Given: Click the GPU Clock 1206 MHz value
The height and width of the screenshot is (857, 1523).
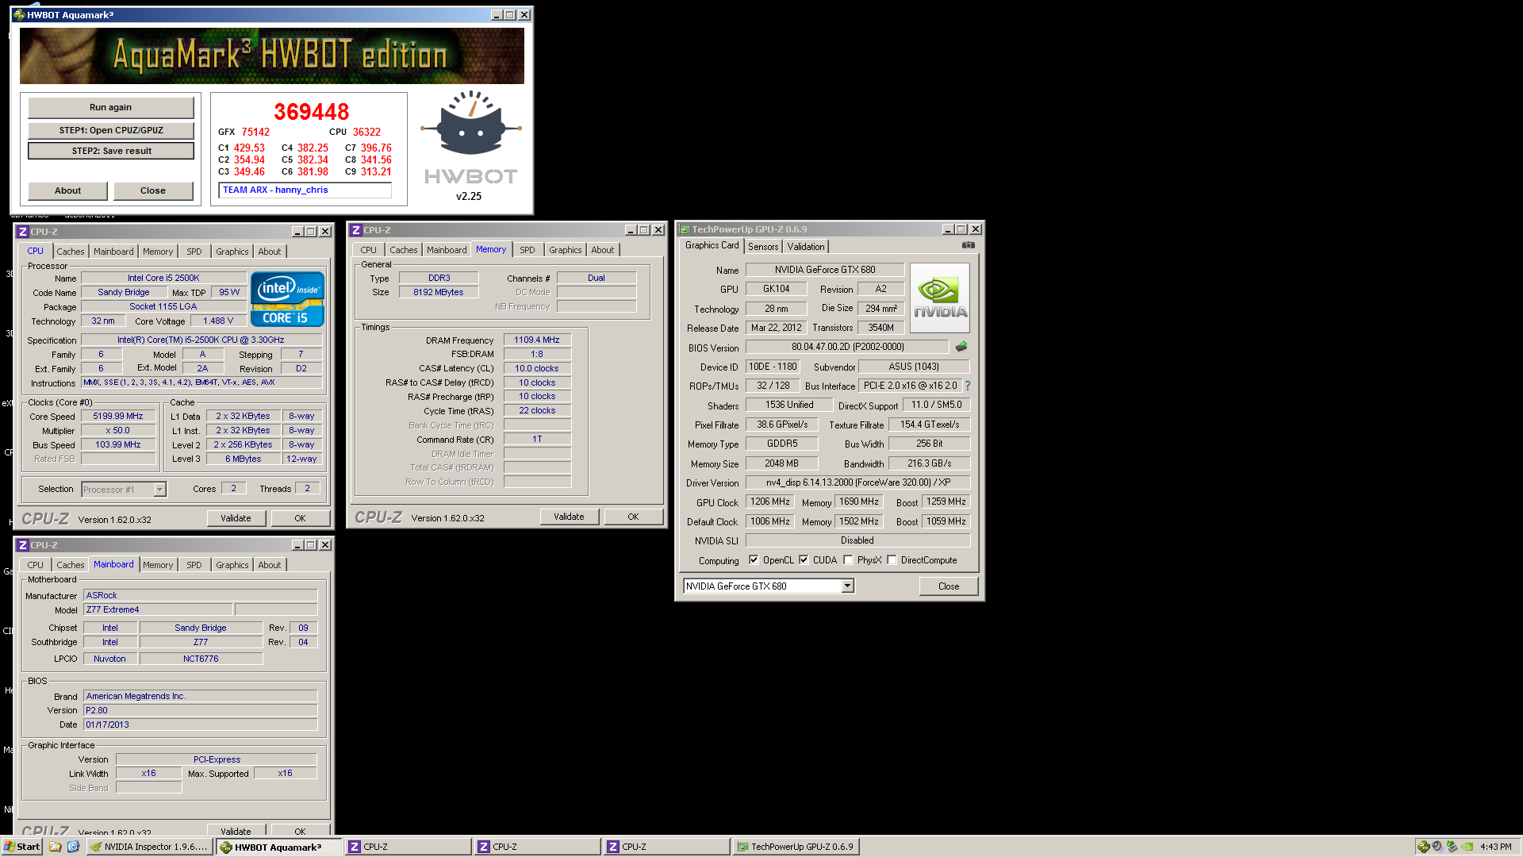Looking at the screenshot, I should coord(770,502).
